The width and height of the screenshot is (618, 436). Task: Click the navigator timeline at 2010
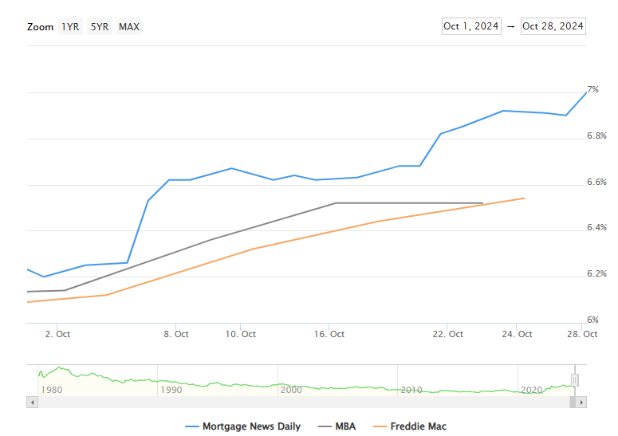point(411,390)
